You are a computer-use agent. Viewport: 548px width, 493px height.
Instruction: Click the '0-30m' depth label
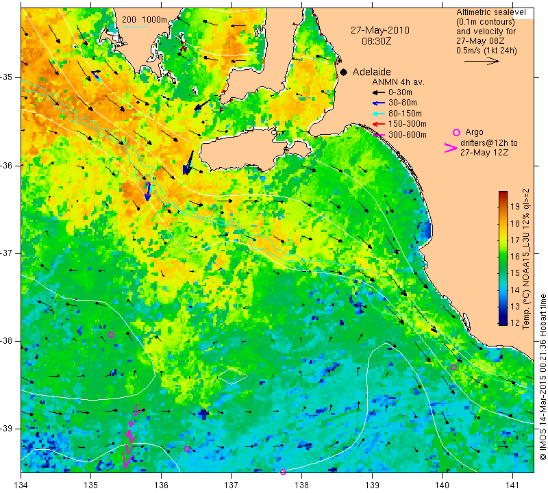pos(400,92)
